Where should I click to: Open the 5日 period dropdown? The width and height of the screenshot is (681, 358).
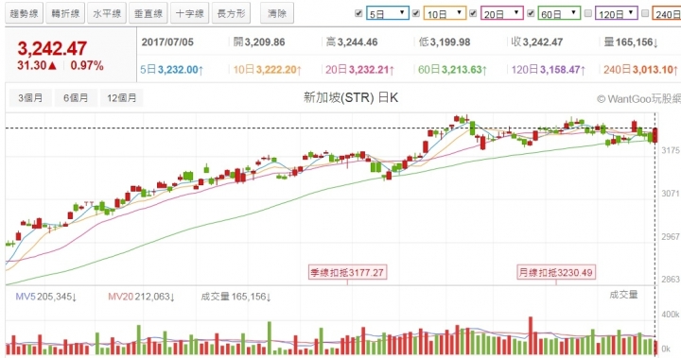(x=388, y=14)
